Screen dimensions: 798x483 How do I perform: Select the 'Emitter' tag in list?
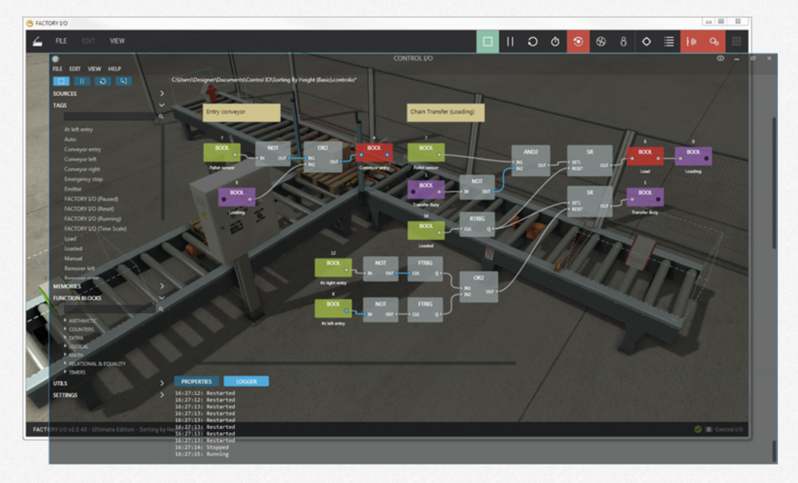[x=72, y=188]
